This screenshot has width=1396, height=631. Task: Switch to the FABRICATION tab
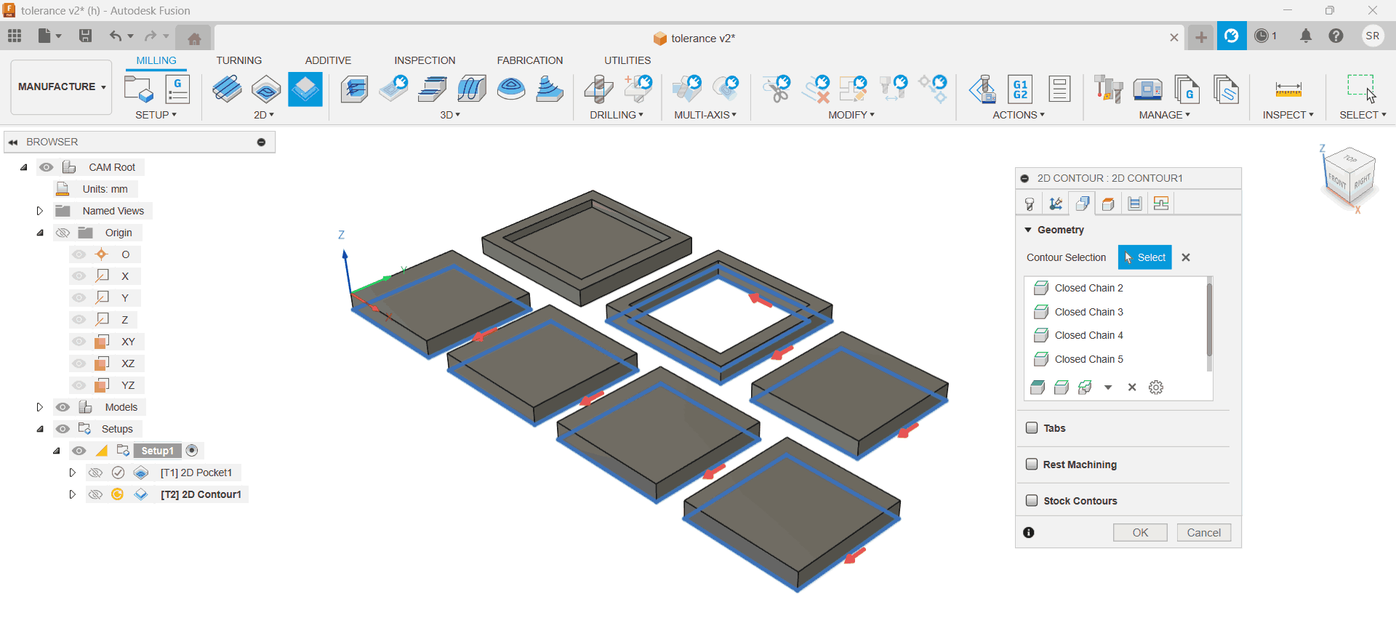[x=530, y=60]
